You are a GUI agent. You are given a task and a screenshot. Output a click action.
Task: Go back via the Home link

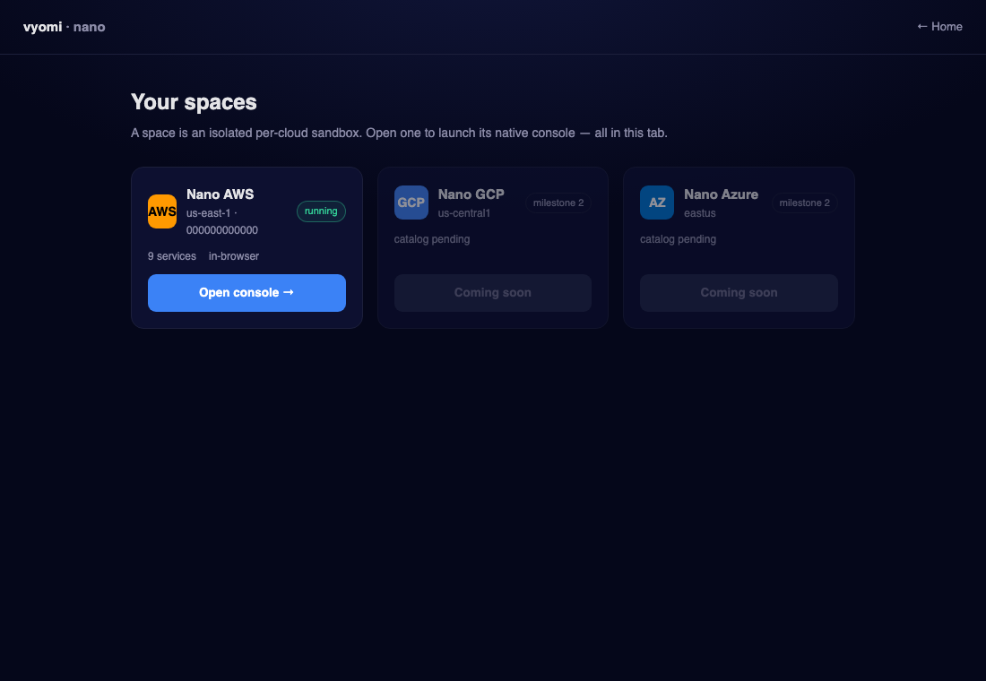[x=940, y=26]
